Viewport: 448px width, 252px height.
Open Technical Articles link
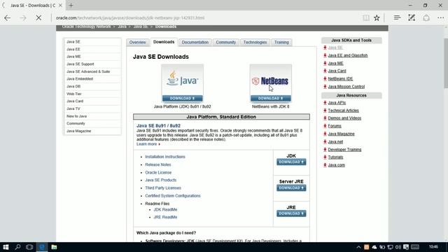(343, 111)
